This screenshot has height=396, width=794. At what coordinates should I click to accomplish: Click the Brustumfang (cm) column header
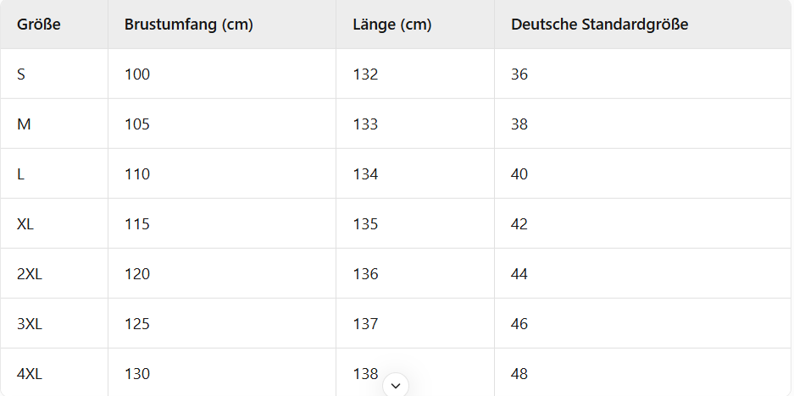coord(189,25)
